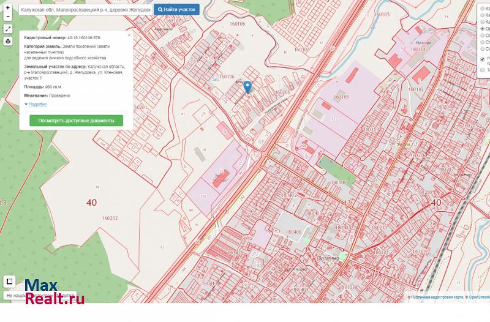Enable the unchecked bottom checkbox in layers panel

[x=483, y=70]
